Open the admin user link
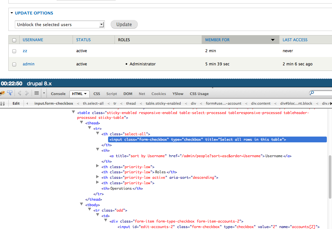The width and height of the screenshot is (332, 229). 29,64
